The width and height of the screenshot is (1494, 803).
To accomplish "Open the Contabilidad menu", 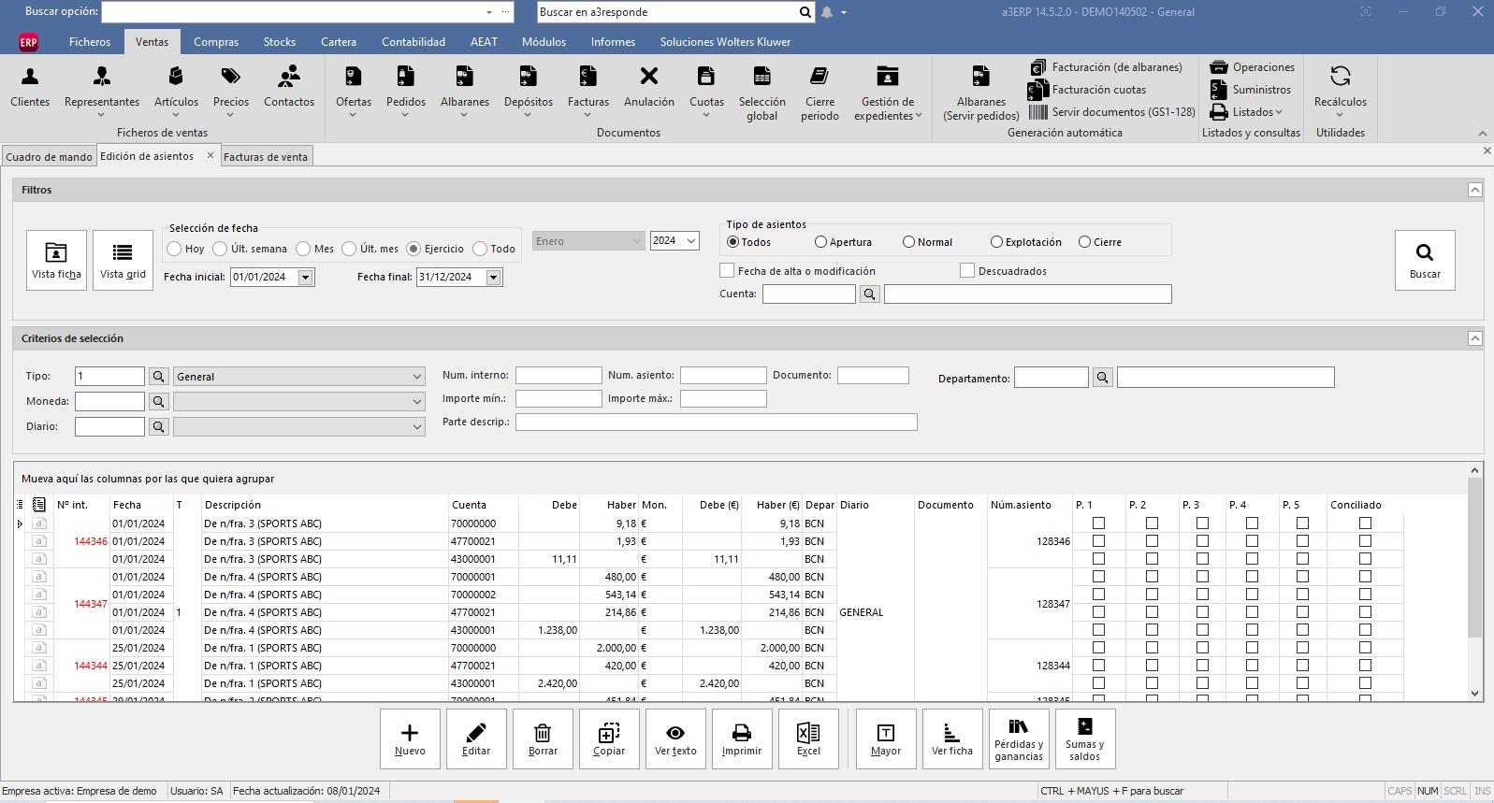I will pos(413,42).
